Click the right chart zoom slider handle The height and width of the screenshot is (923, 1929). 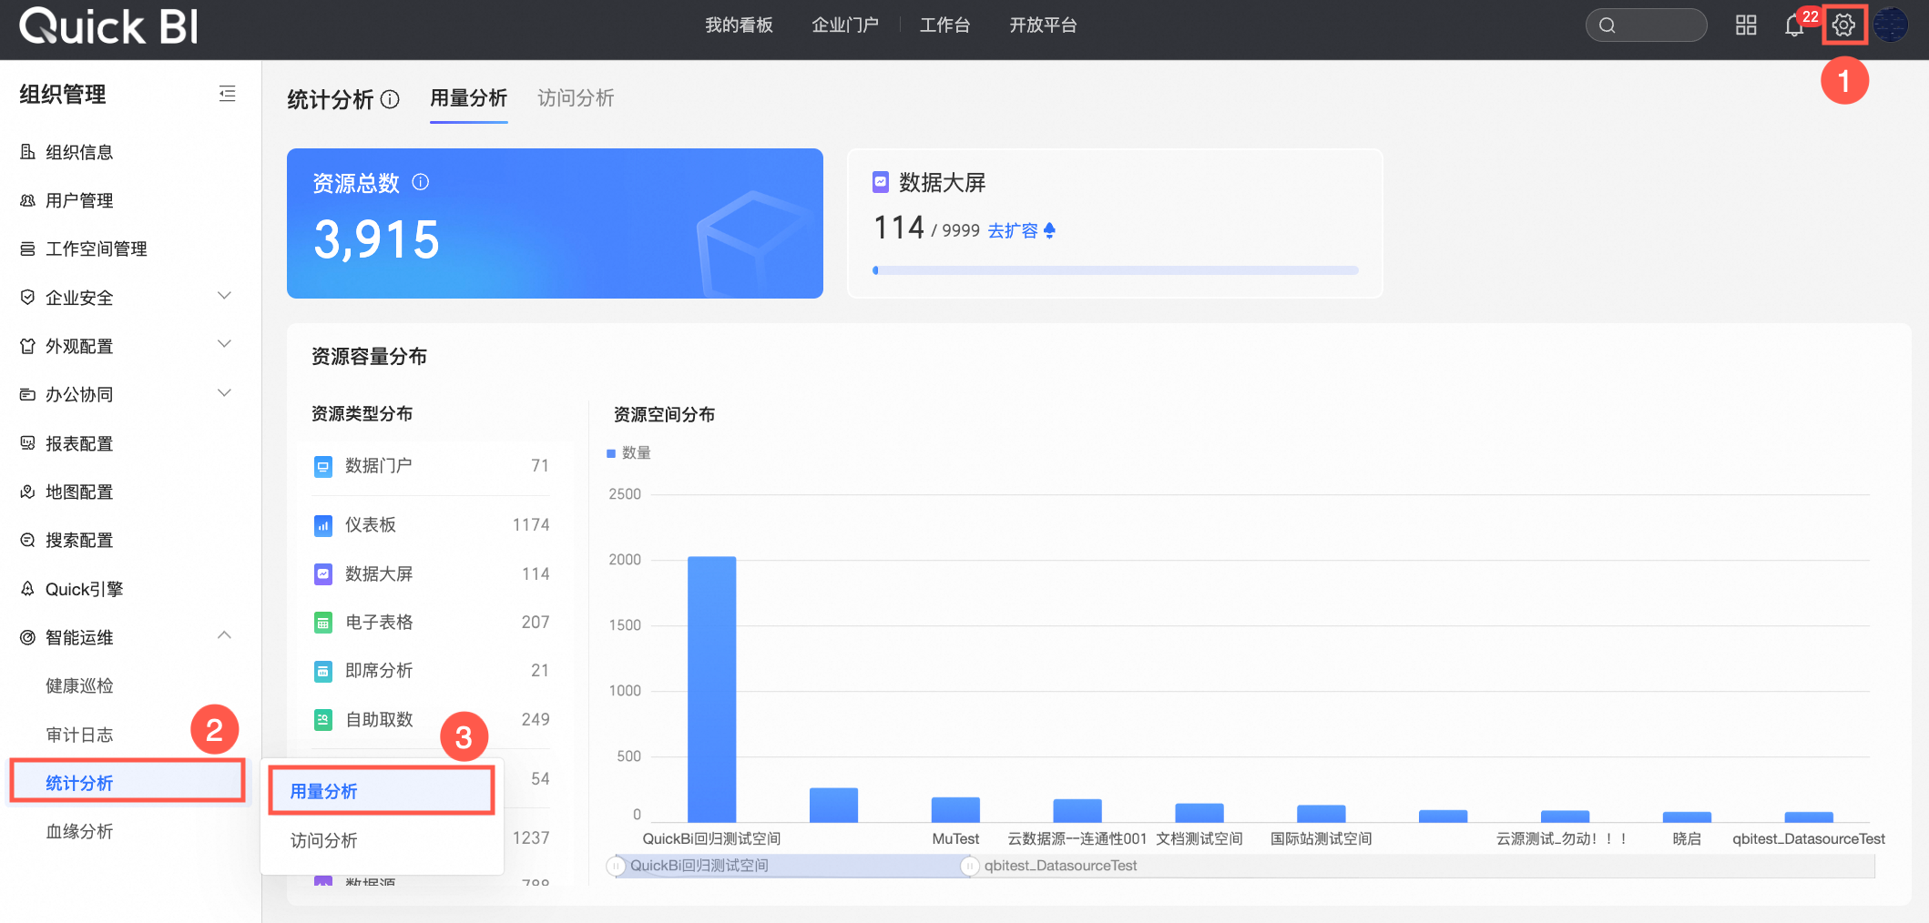click(970, 866)
